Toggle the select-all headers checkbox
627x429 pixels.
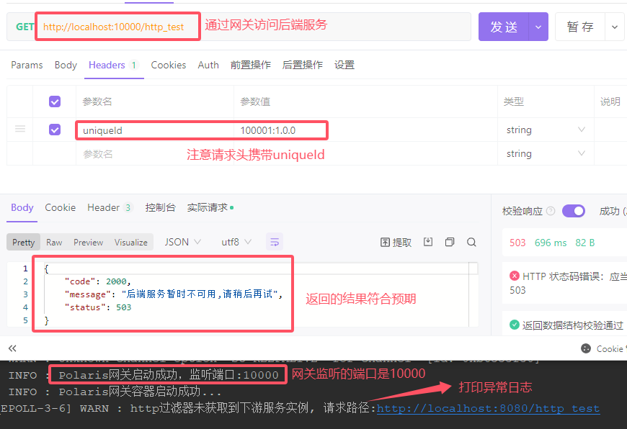55,101
